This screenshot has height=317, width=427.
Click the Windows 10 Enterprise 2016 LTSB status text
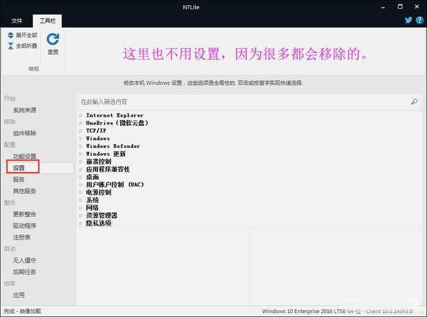click(337, 311)
